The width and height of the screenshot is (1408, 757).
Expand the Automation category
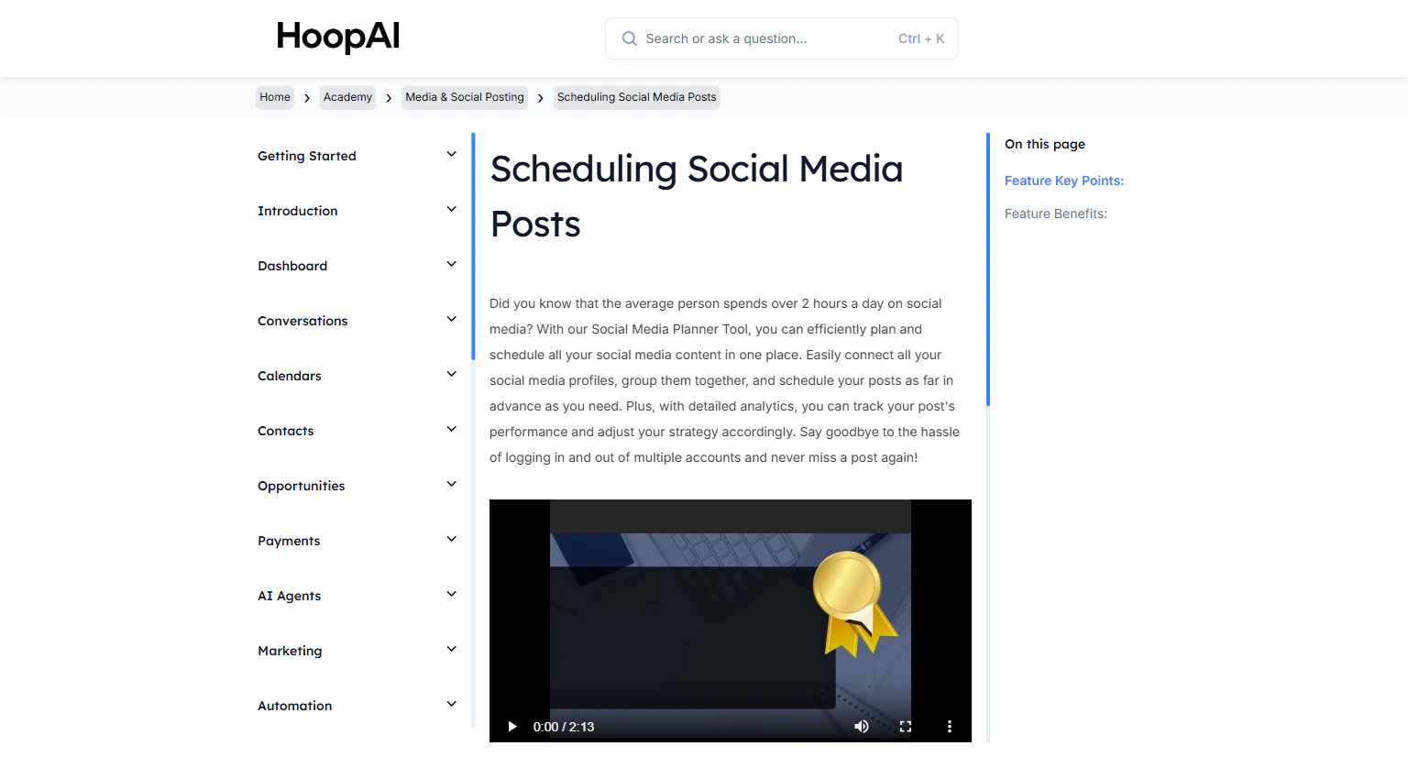coord(450,704)
